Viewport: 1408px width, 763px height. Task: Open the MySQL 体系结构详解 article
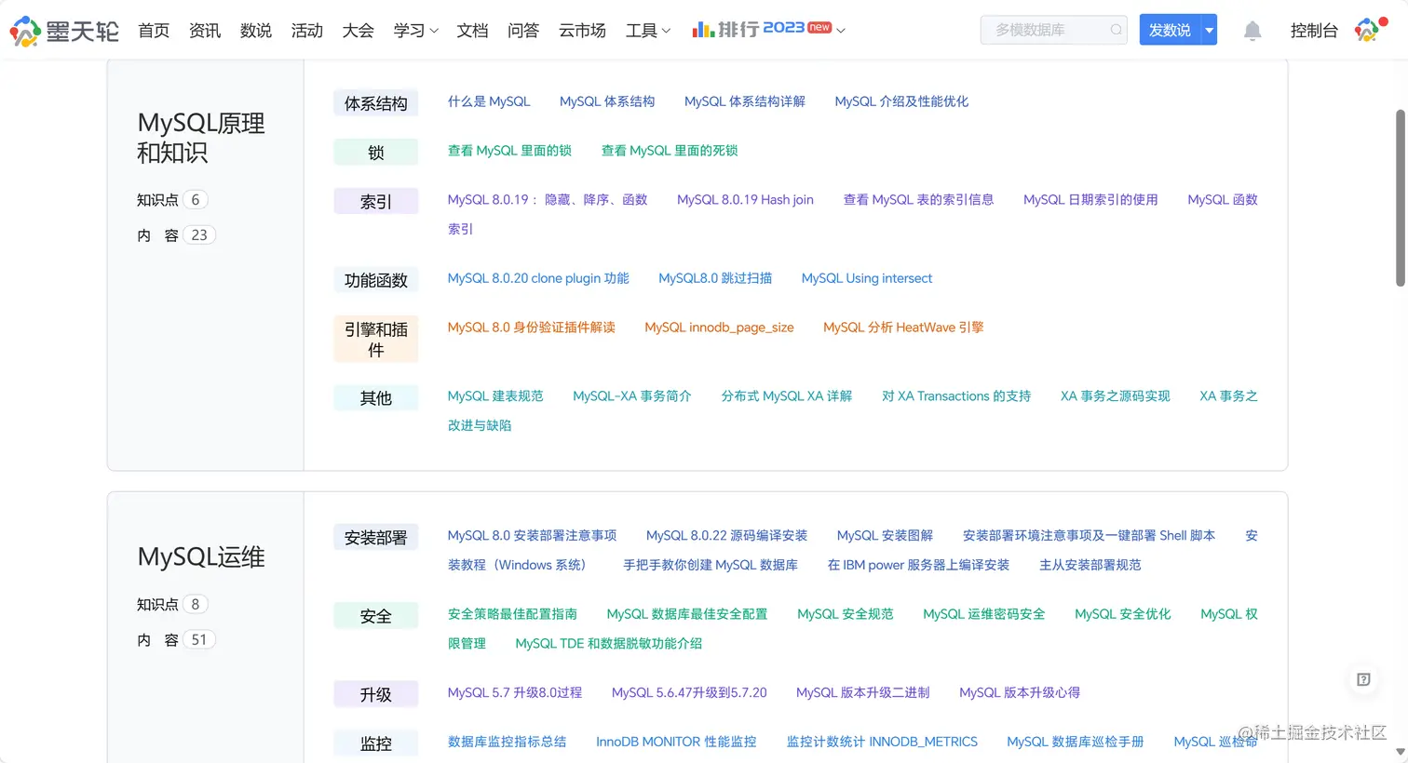[745, 101]
